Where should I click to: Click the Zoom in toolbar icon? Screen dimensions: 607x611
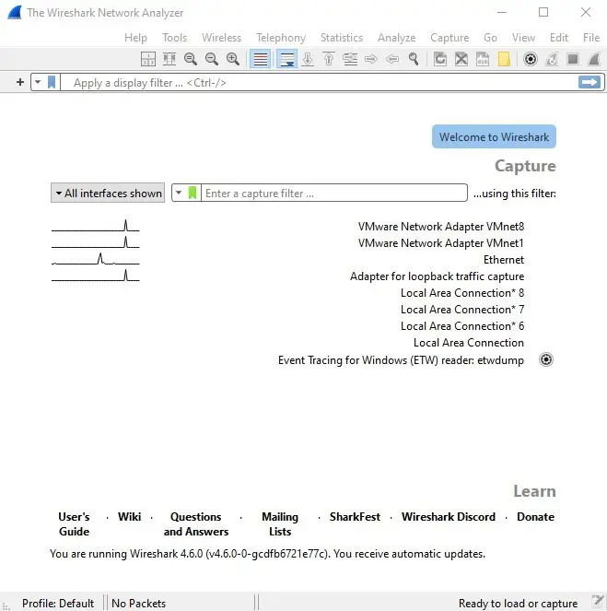[233, 59]
